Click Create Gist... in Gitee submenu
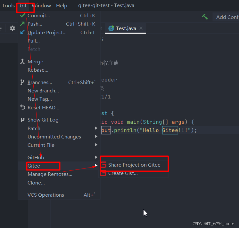Image resolution: width=239 pixels, height=228 pixels. [x=134, y=173]
